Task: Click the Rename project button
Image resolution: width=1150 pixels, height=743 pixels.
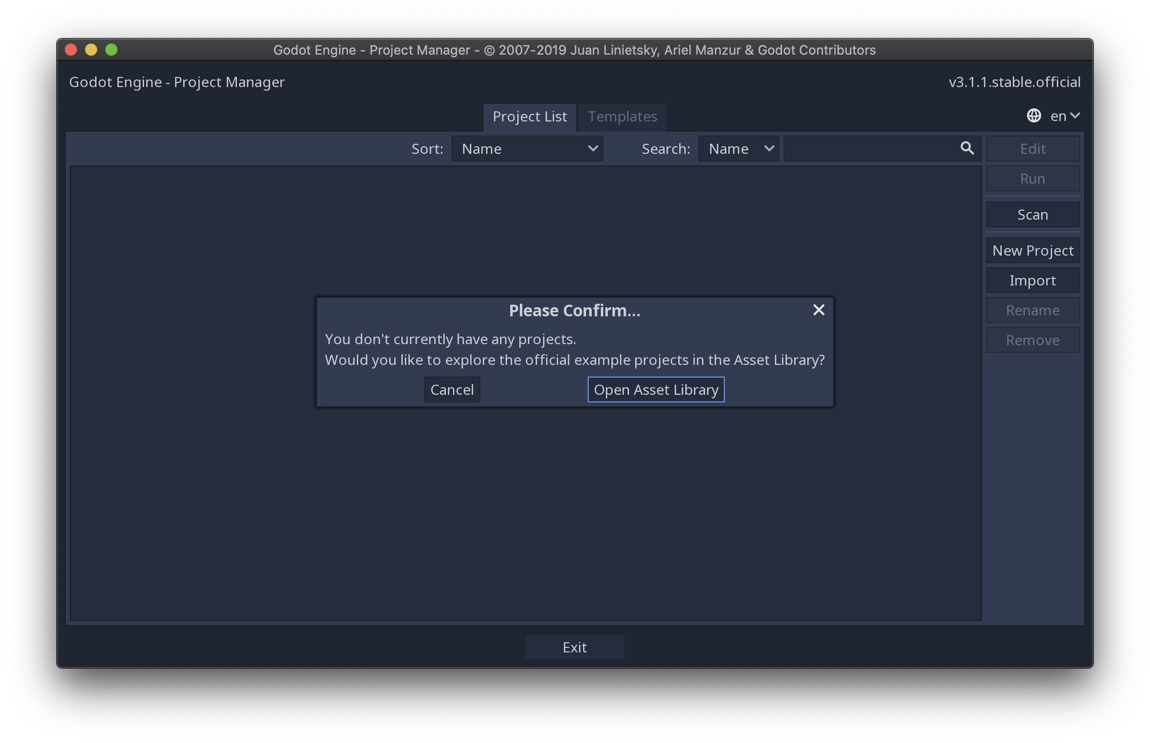Action: click(x=1033, y=309)
